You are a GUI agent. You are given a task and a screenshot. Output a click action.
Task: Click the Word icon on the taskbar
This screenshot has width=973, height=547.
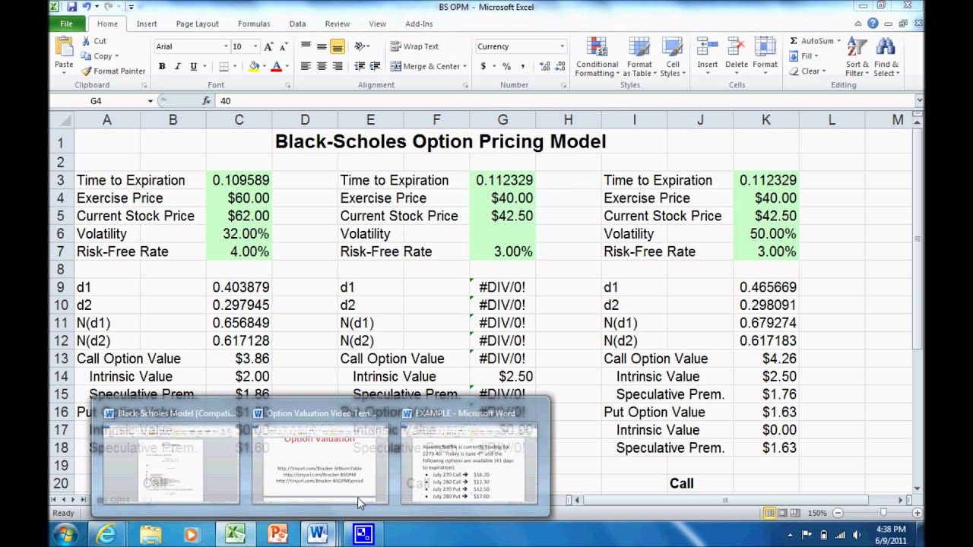point(319,534)
